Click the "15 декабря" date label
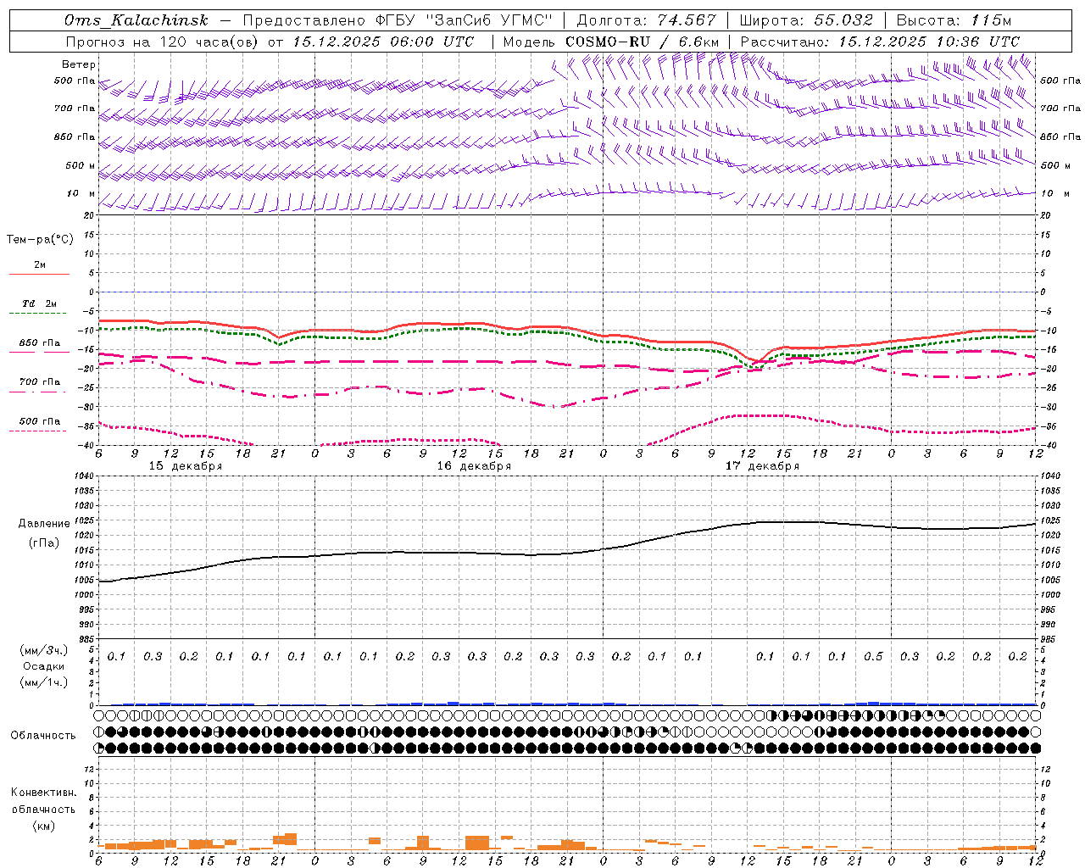 coord(186,466)
